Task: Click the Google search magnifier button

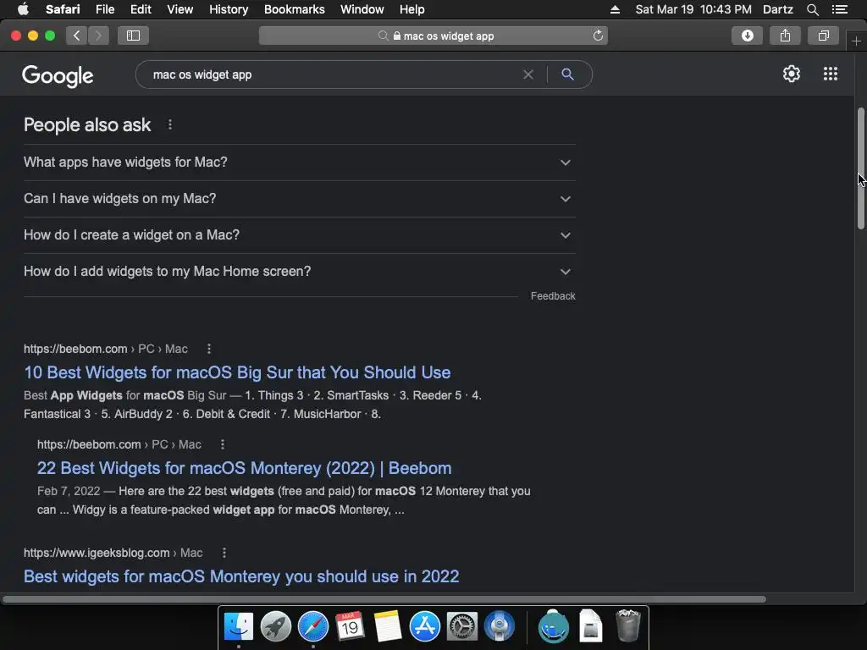Action: (x=567, y=74)
